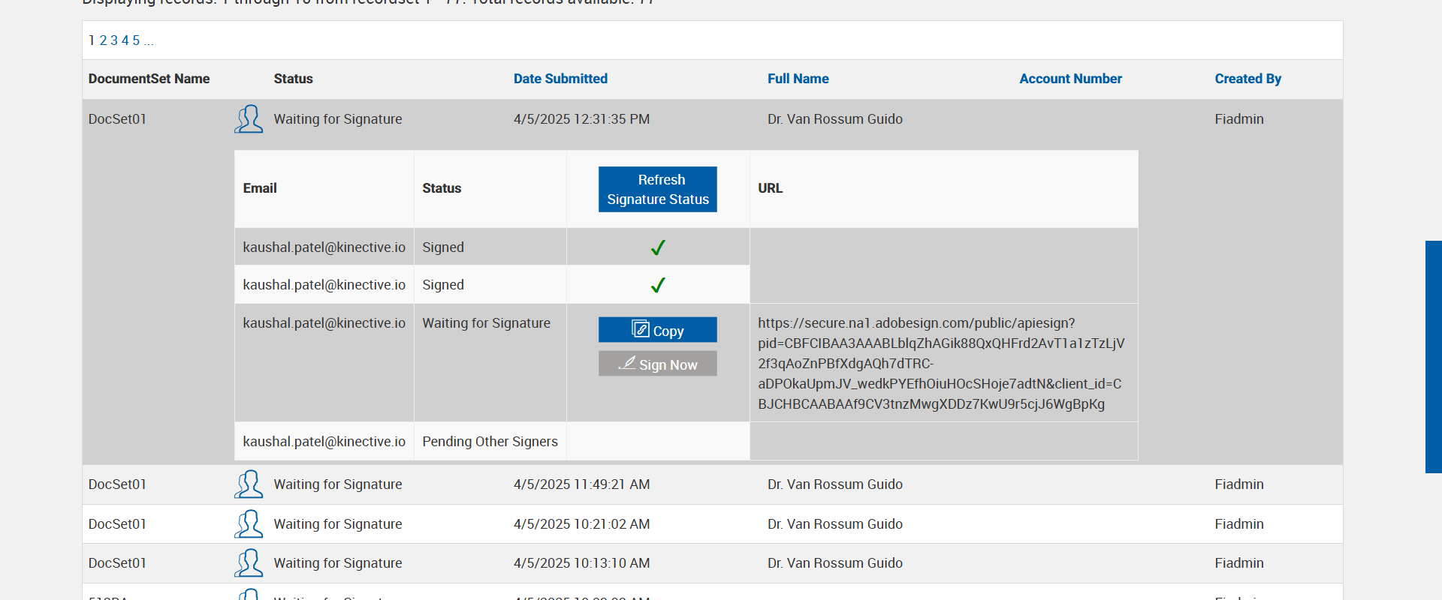This screenshot has height=600, width=1442.
Task: Sort by Created By column header
Action: click(1247, 79)
